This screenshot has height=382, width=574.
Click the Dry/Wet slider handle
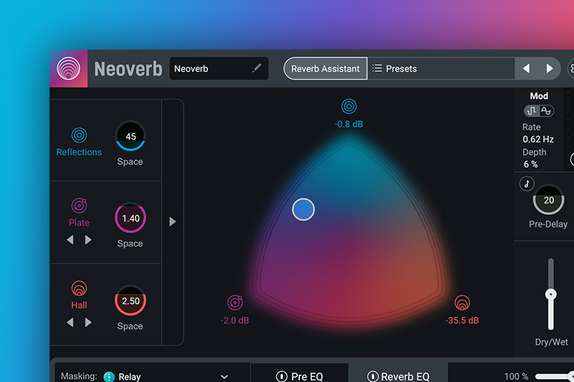click(x=551, y=295)
